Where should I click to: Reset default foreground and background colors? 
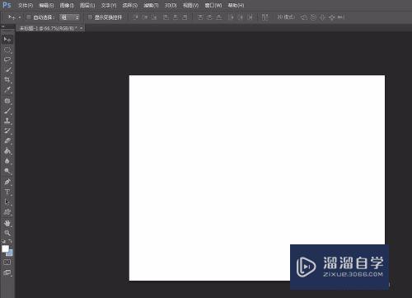3,241
